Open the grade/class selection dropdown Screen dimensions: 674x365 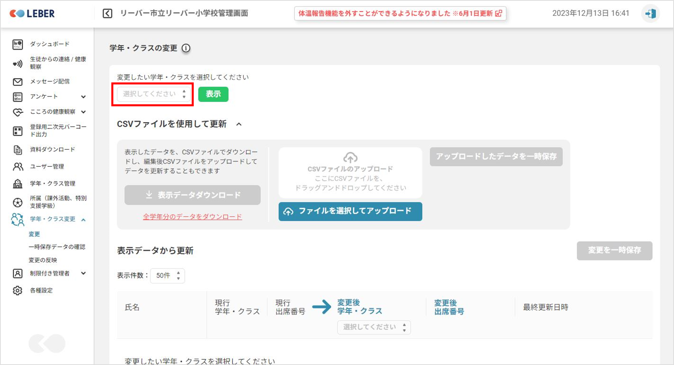(x=154, y=94)
